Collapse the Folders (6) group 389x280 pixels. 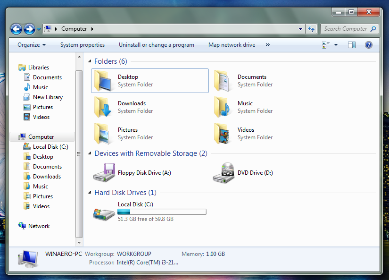click(x=90, y=61)
